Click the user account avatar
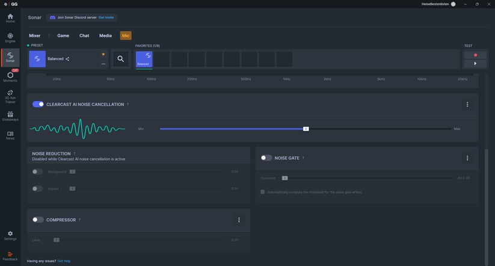This screenshot has width=495, height=266. tap(453, 4)
